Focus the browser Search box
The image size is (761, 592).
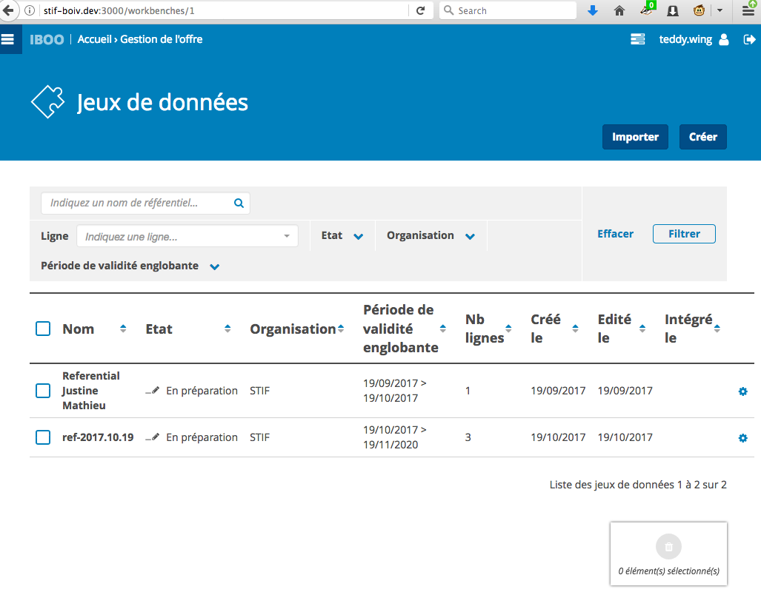508,10
